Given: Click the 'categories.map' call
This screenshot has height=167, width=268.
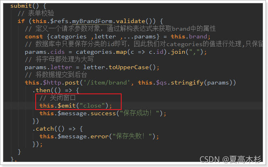Looking at the screenshot, I should click(x=101, y=52).
